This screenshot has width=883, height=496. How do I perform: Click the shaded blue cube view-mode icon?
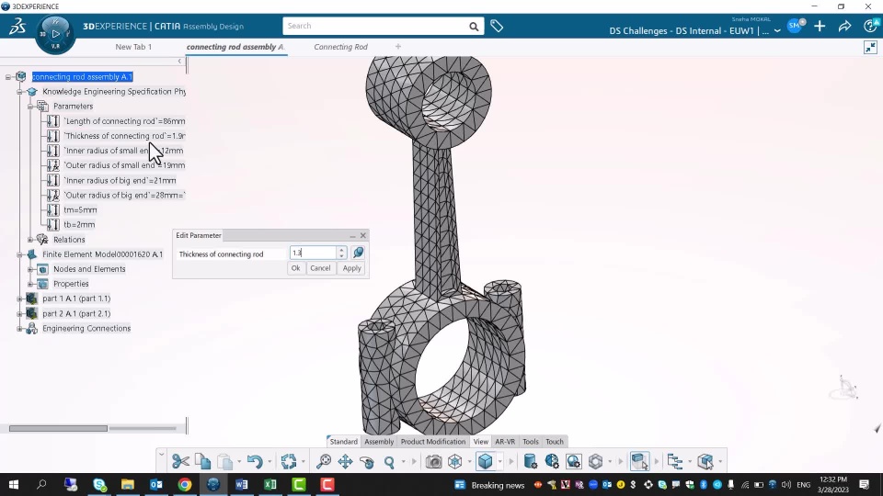pos(485,462)
